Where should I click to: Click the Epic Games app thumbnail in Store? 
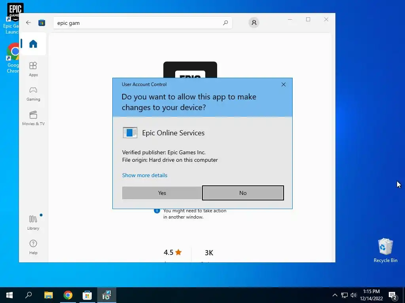click(x=190, y=70)
